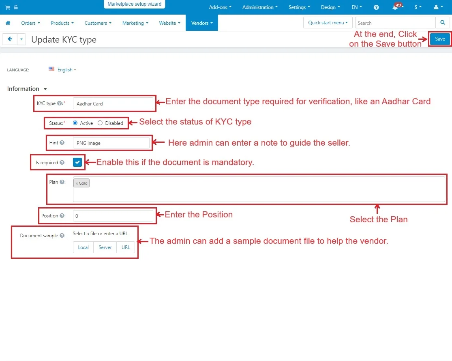Open the user account icon menu
This screenshot has height=361, width=452.
pos(438,7)
